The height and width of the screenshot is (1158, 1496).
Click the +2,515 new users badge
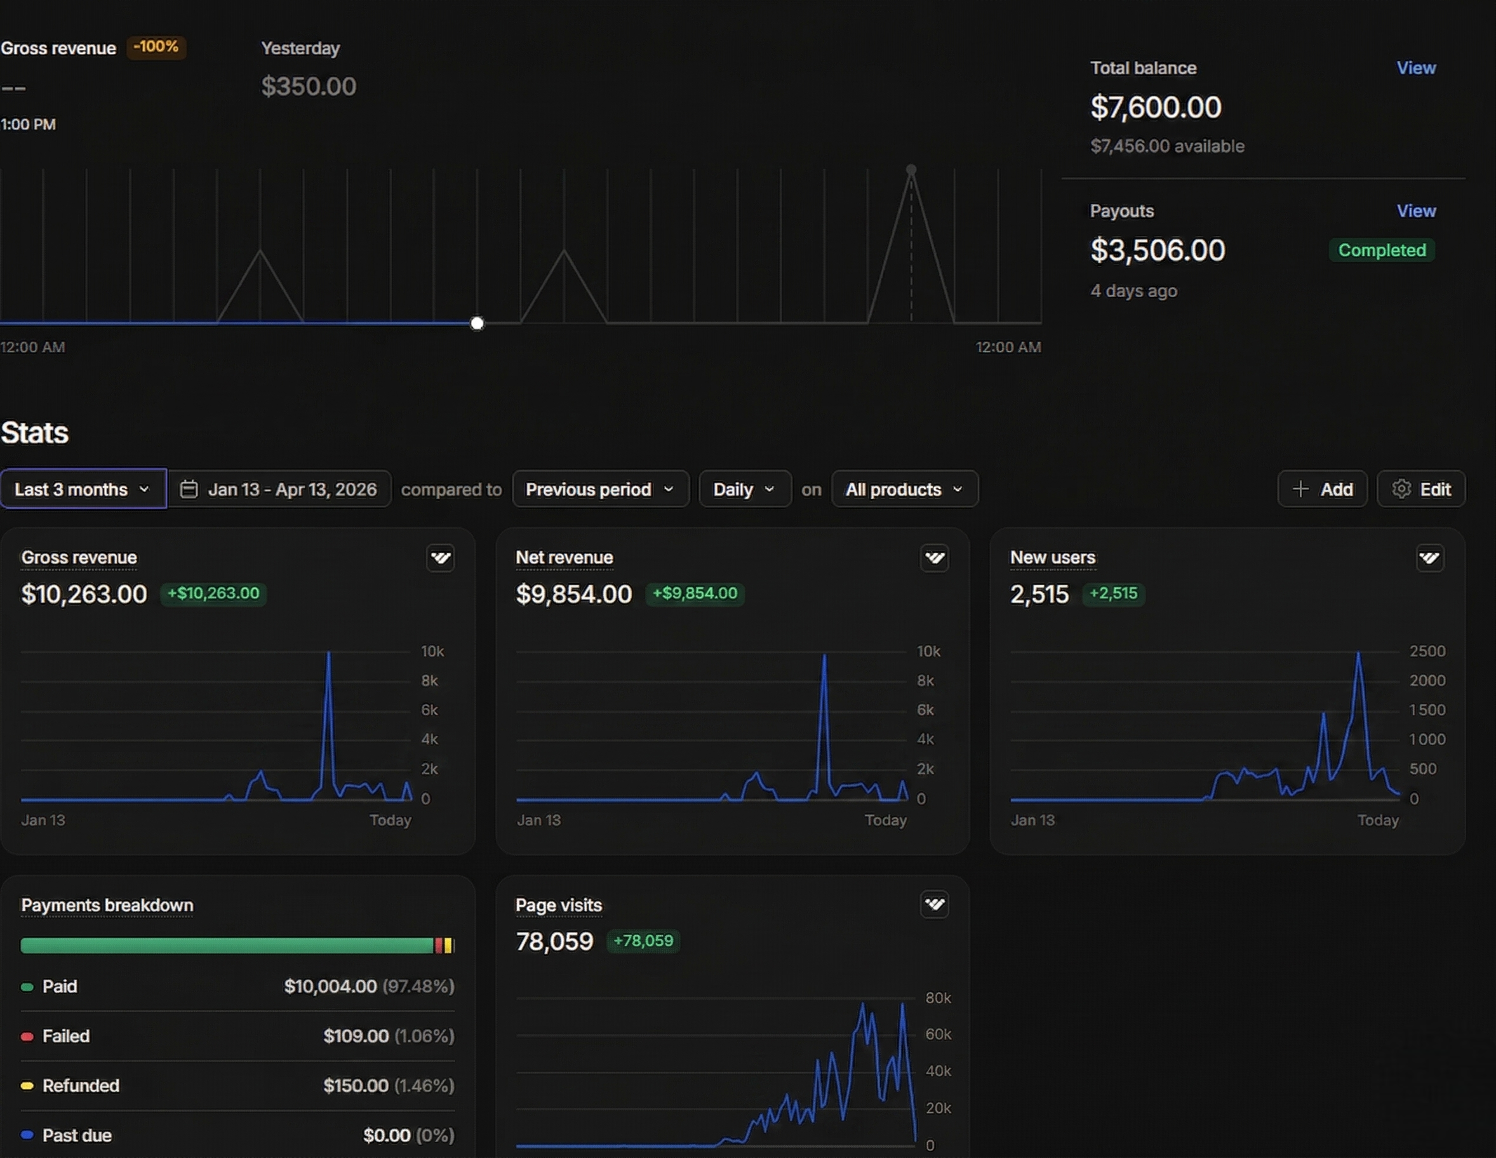pos(1113,593)
